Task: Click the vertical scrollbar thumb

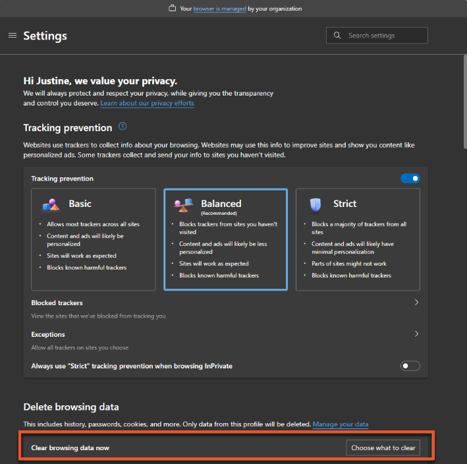Action: pos(465,101)
